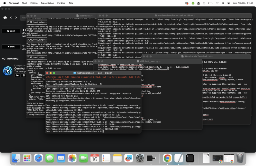Open Control Center toggles icon in menu bar
This screenshot has height=166, width=256.
229,3
